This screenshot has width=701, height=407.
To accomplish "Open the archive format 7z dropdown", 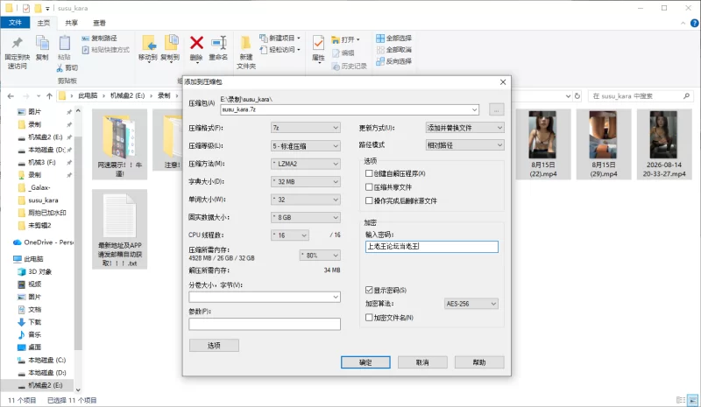I will tap(305, 128).
